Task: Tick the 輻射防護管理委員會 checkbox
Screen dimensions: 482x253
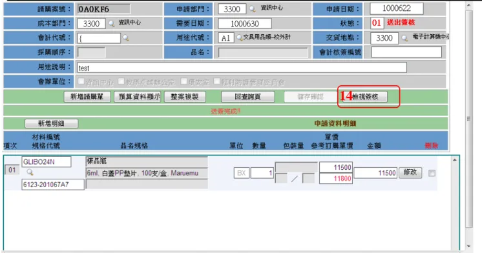Action: pos(216,81)
